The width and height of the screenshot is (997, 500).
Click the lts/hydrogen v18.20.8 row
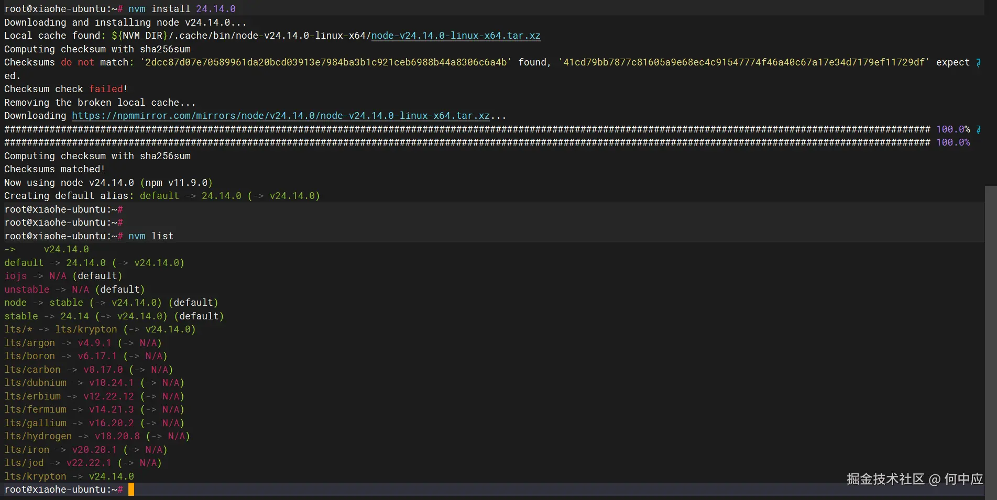pyautogui.click(x=97, y=436)
